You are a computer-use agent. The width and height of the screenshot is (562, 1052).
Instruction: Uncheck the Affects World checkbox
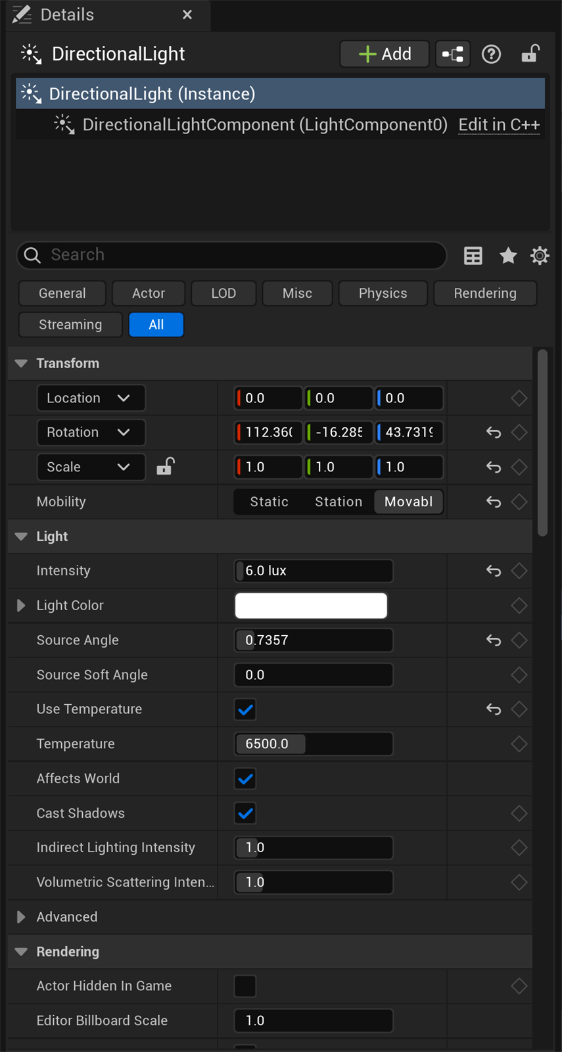point(245,778)
